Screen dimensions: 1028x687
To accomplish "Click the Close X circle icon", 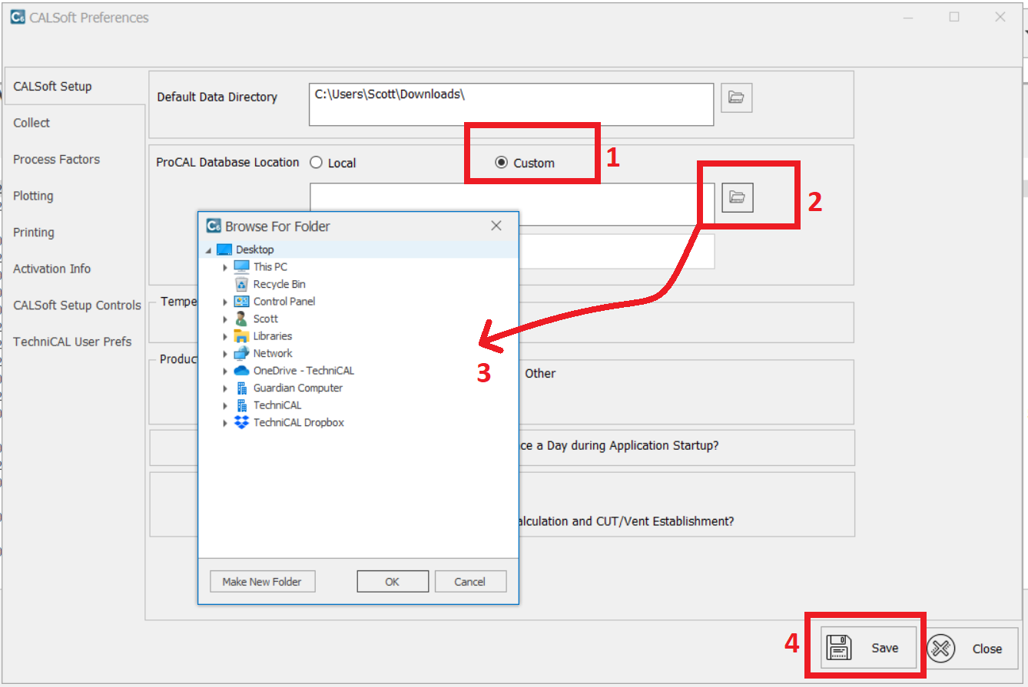I will 940,649.
